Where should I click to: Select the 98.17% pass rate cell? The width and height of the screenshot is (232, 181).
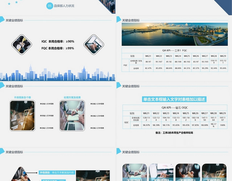[x=214, y=125]
